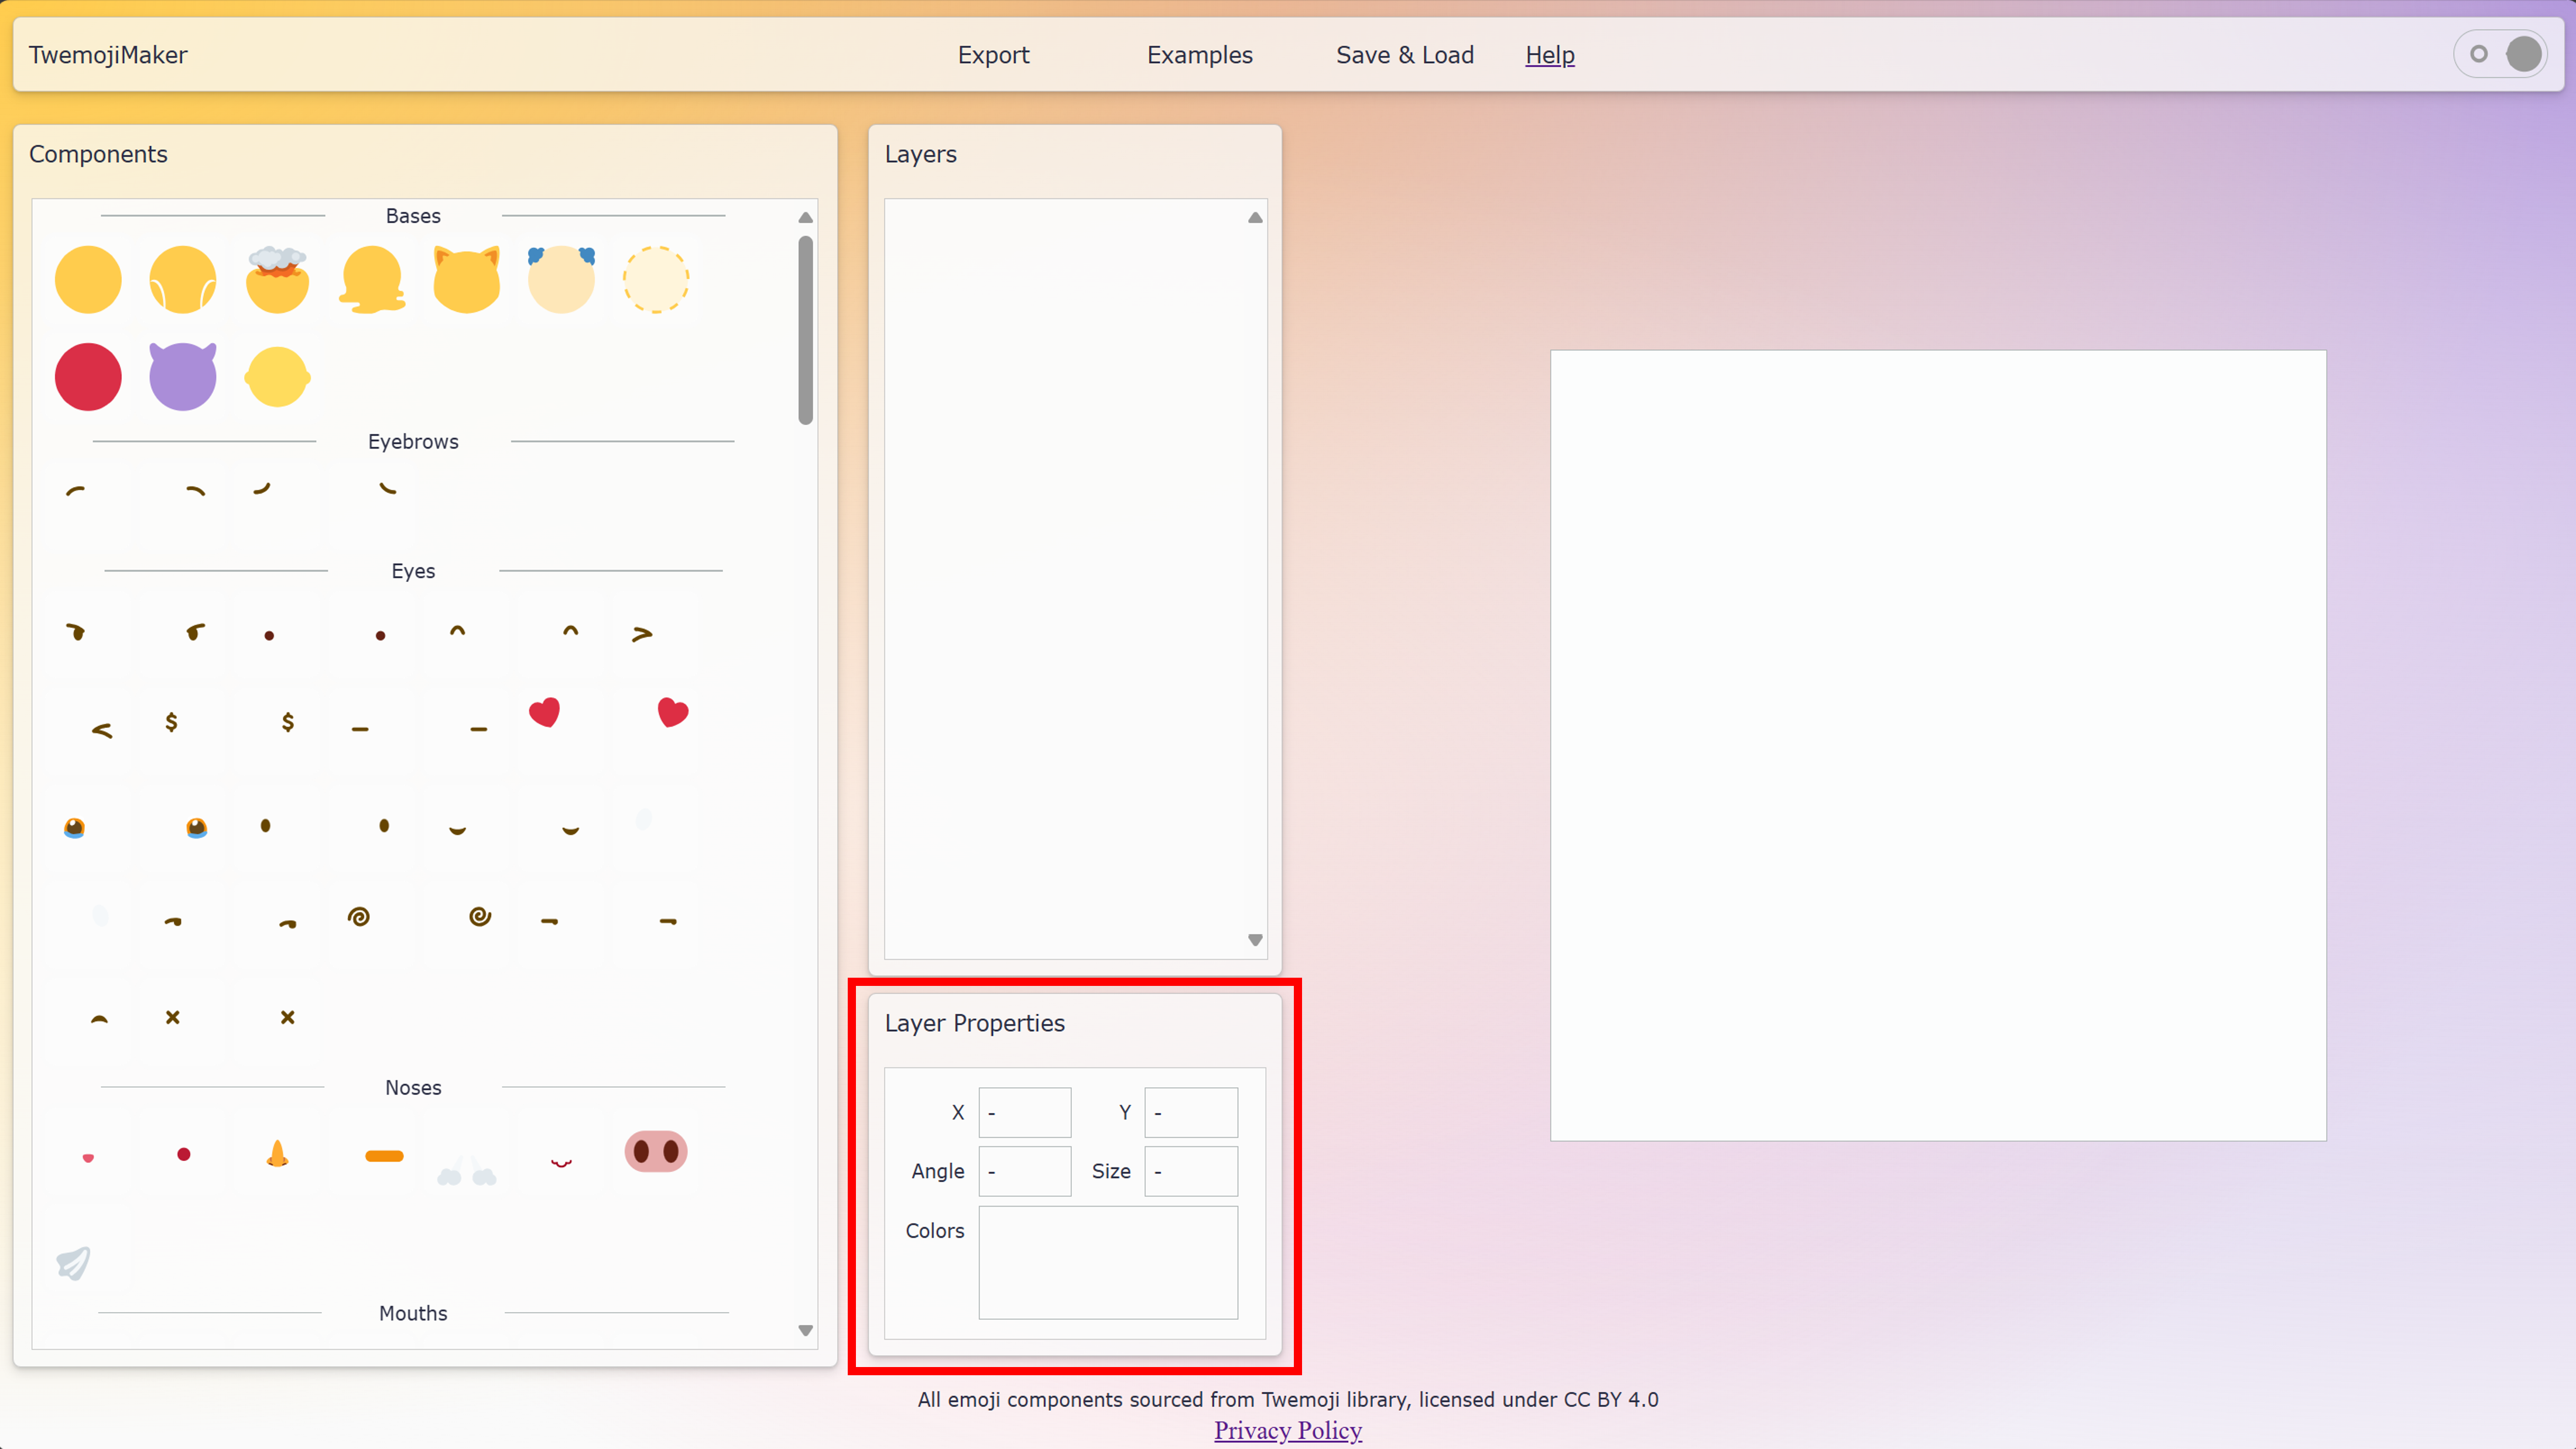The image size is (2576, 1449).
Task: Add the red circle base
Action: 88,376
